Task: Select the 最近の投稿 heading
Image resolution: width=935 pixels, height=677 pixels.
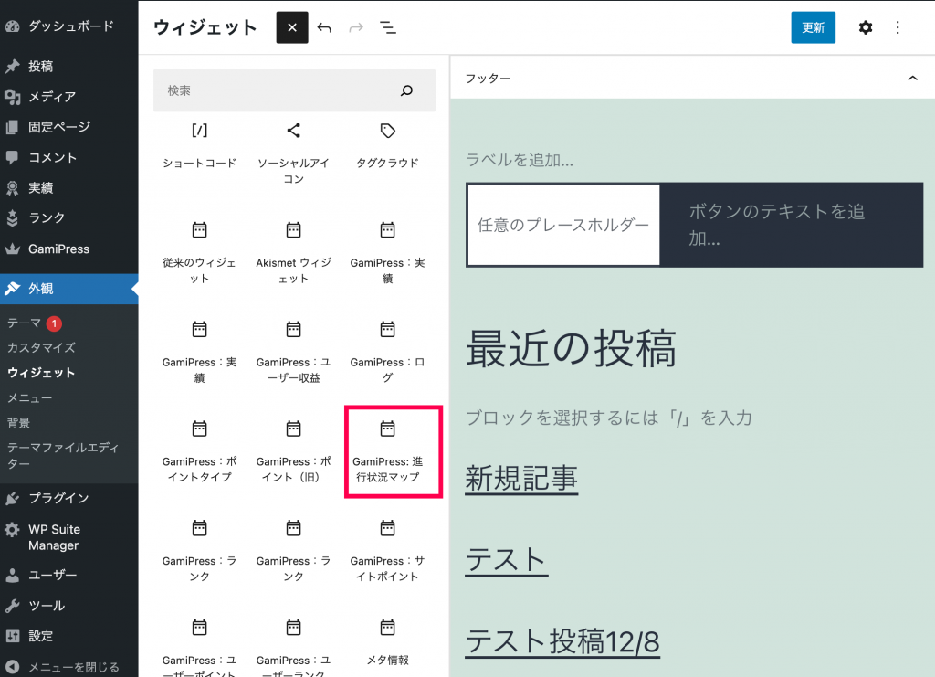Action: click(x=572, y=348)
